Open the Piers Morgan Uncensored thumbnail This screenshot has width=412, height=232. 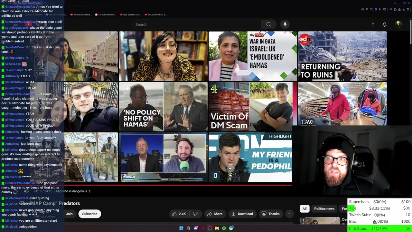(x=163, y=157)
